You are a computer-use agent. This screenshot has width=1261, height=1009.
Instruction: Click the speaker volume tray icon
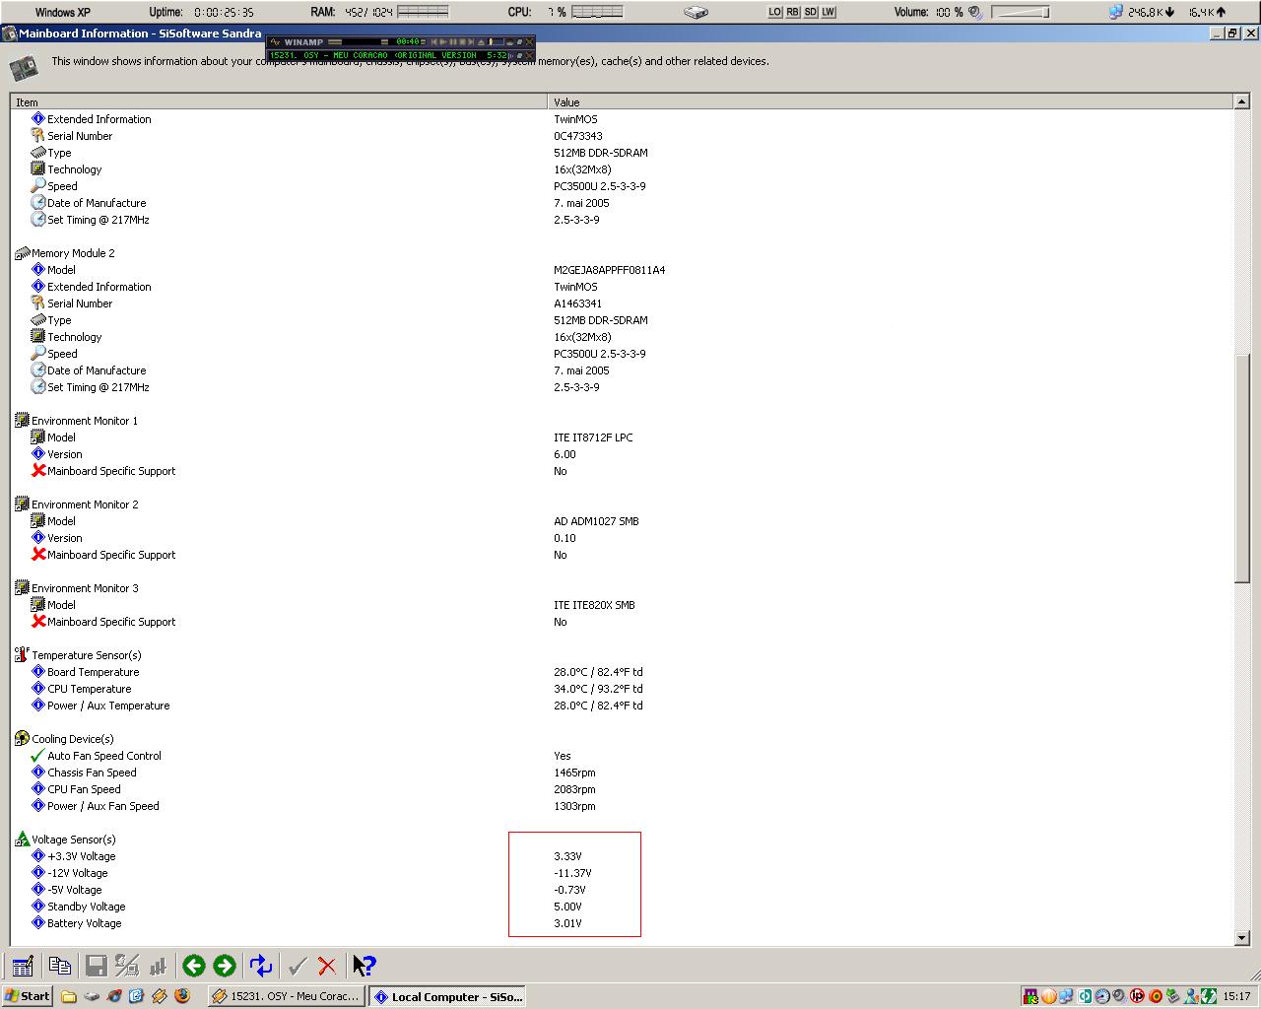click(1120, 996)
